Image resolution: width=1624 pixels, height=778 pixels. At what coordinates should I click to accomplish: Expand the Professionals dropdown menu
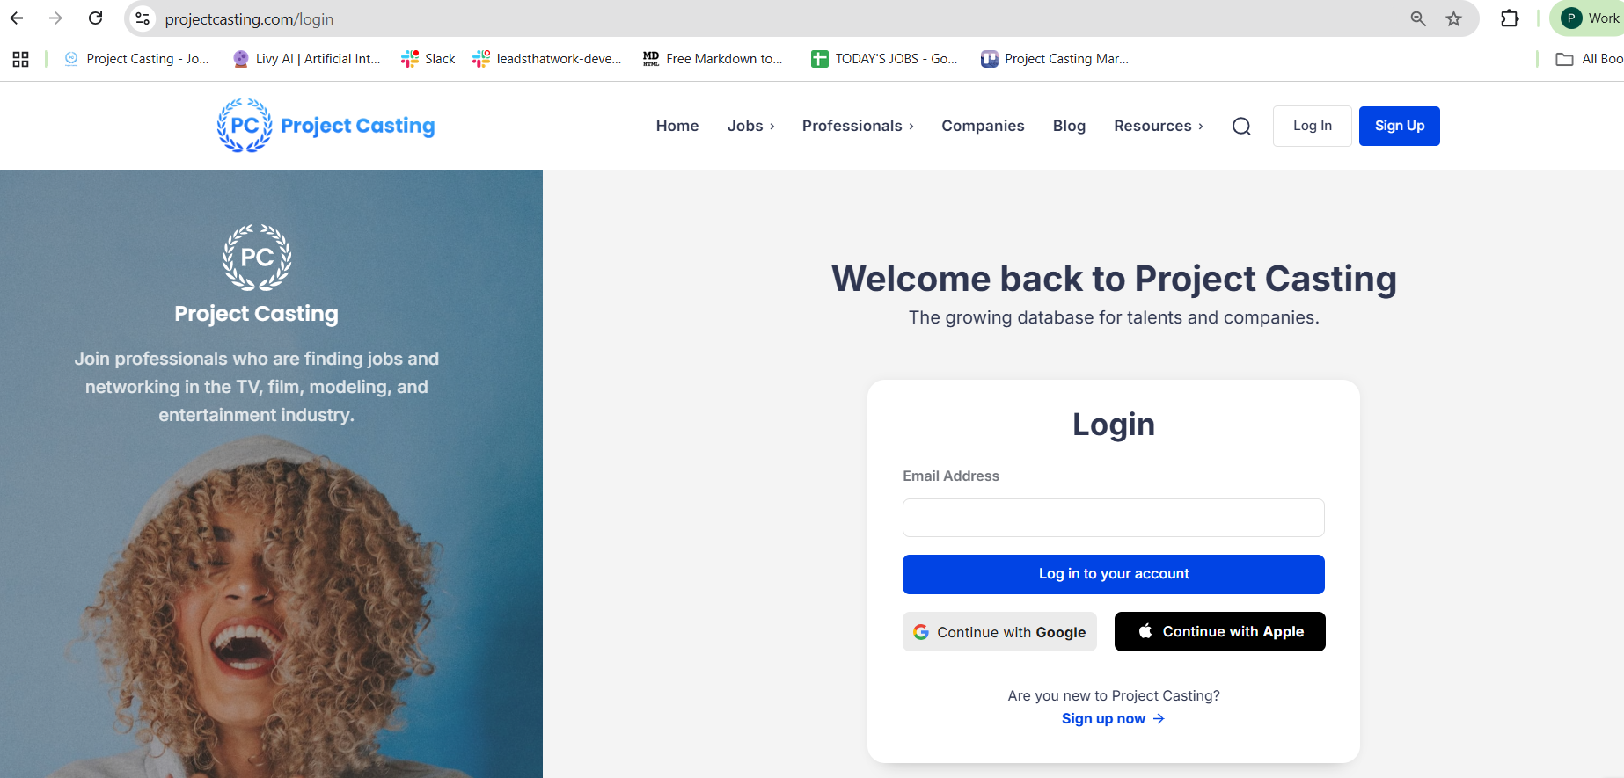858,126
